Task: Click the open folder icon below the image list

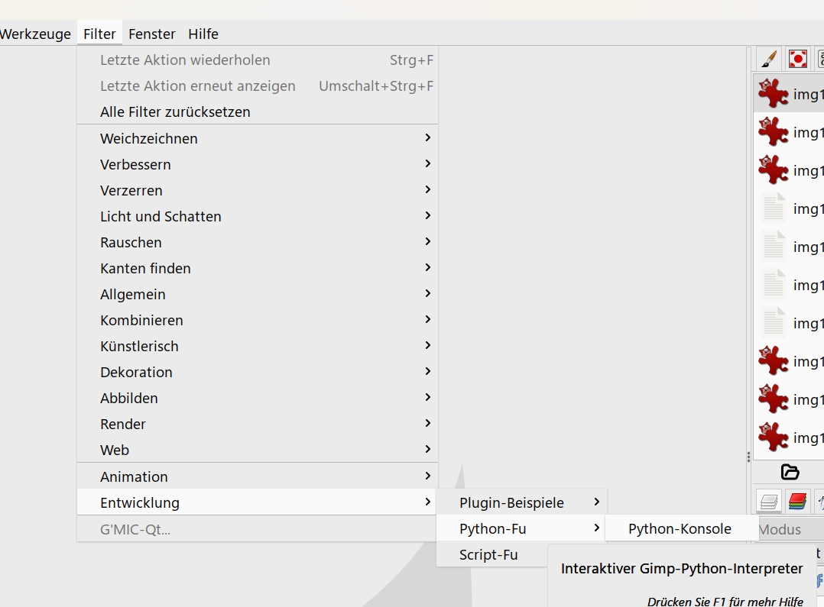Action: pyautogui.click(x=790, y=472)
